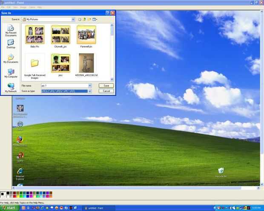Click the untitled - Paint taskbar button
Screen dimensions: 264x211
99,208
